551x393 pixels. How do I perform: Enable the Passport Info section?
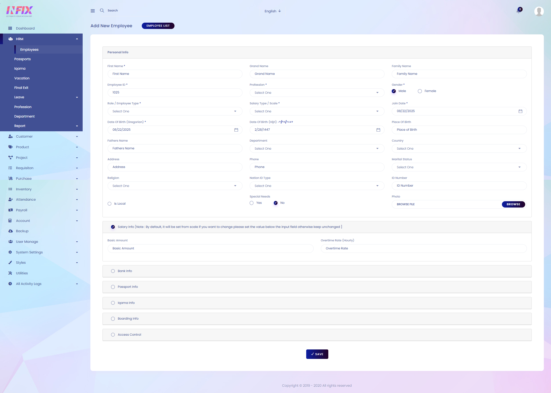tap(113, 287)
